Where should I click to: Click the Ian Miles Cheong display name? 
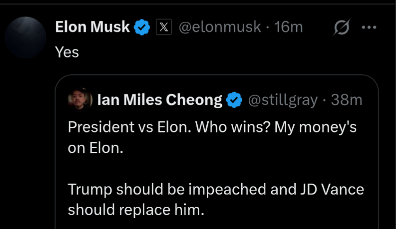coord(159,100)
